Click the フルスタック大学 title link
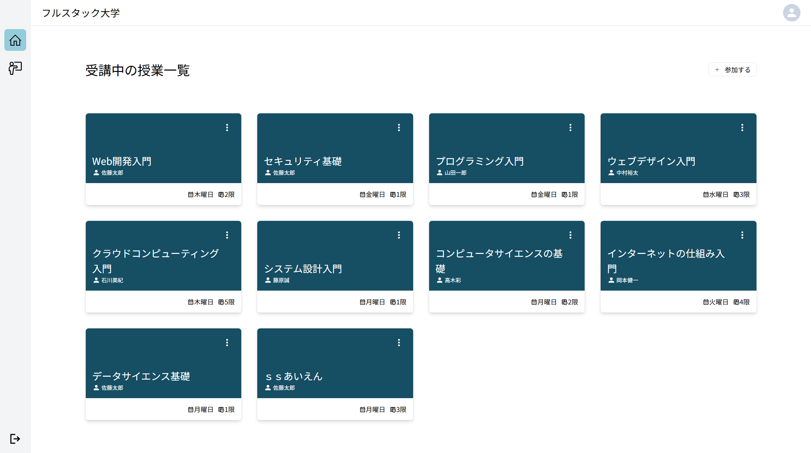This screenshot has height=453, width=811. 81,13
